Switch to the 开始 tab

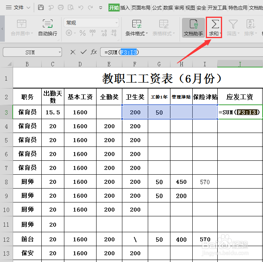pyautogui.click(x=114, y=8)
